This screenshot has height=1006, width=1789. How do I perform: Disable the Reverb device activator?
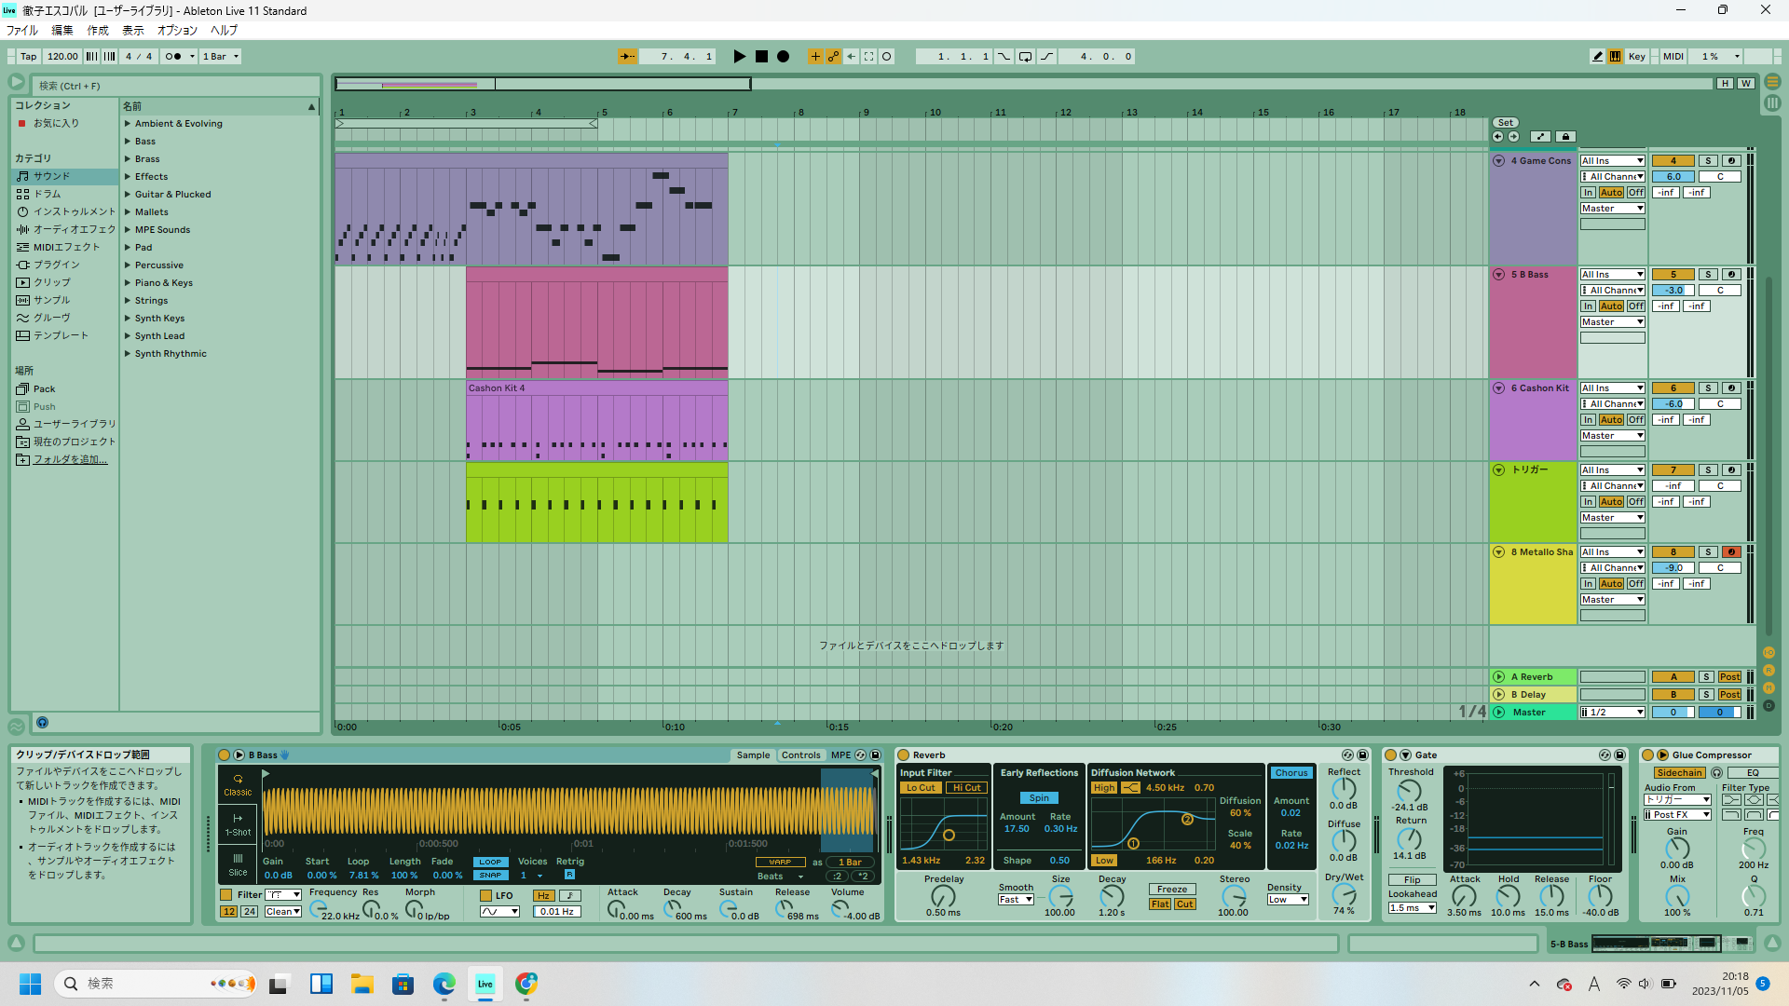pyautogui.click(x=904, y=755)
